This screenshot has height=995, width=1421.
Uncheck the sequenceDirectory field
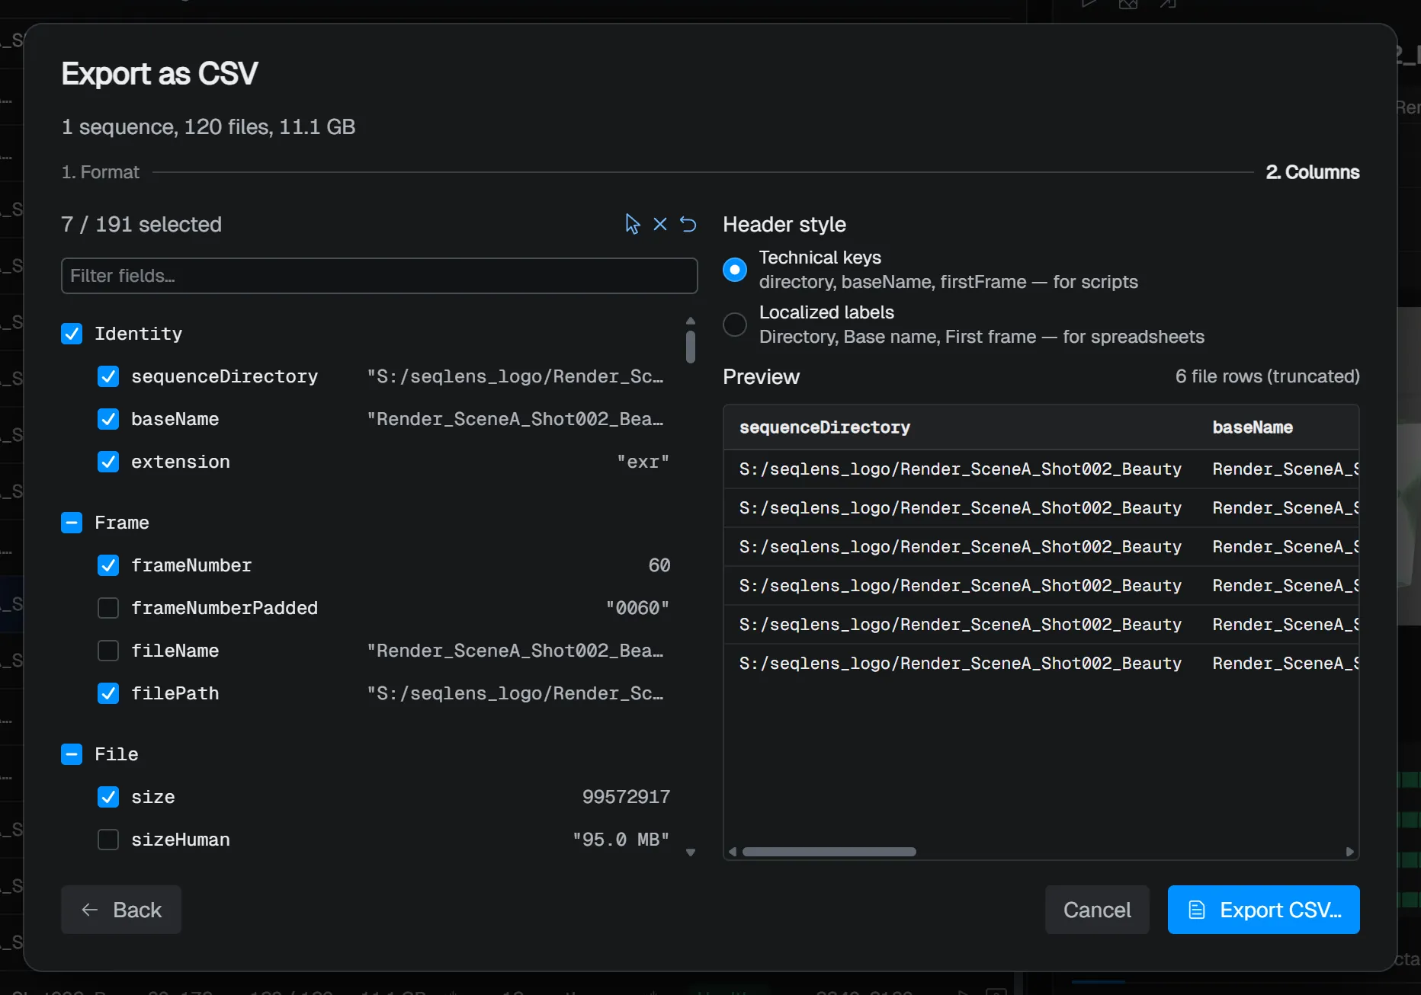(x=108, y=376)
